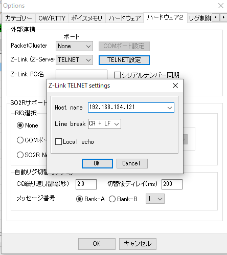227x255 pixels.
Task: Close the Options window
Action: point(221,6)
